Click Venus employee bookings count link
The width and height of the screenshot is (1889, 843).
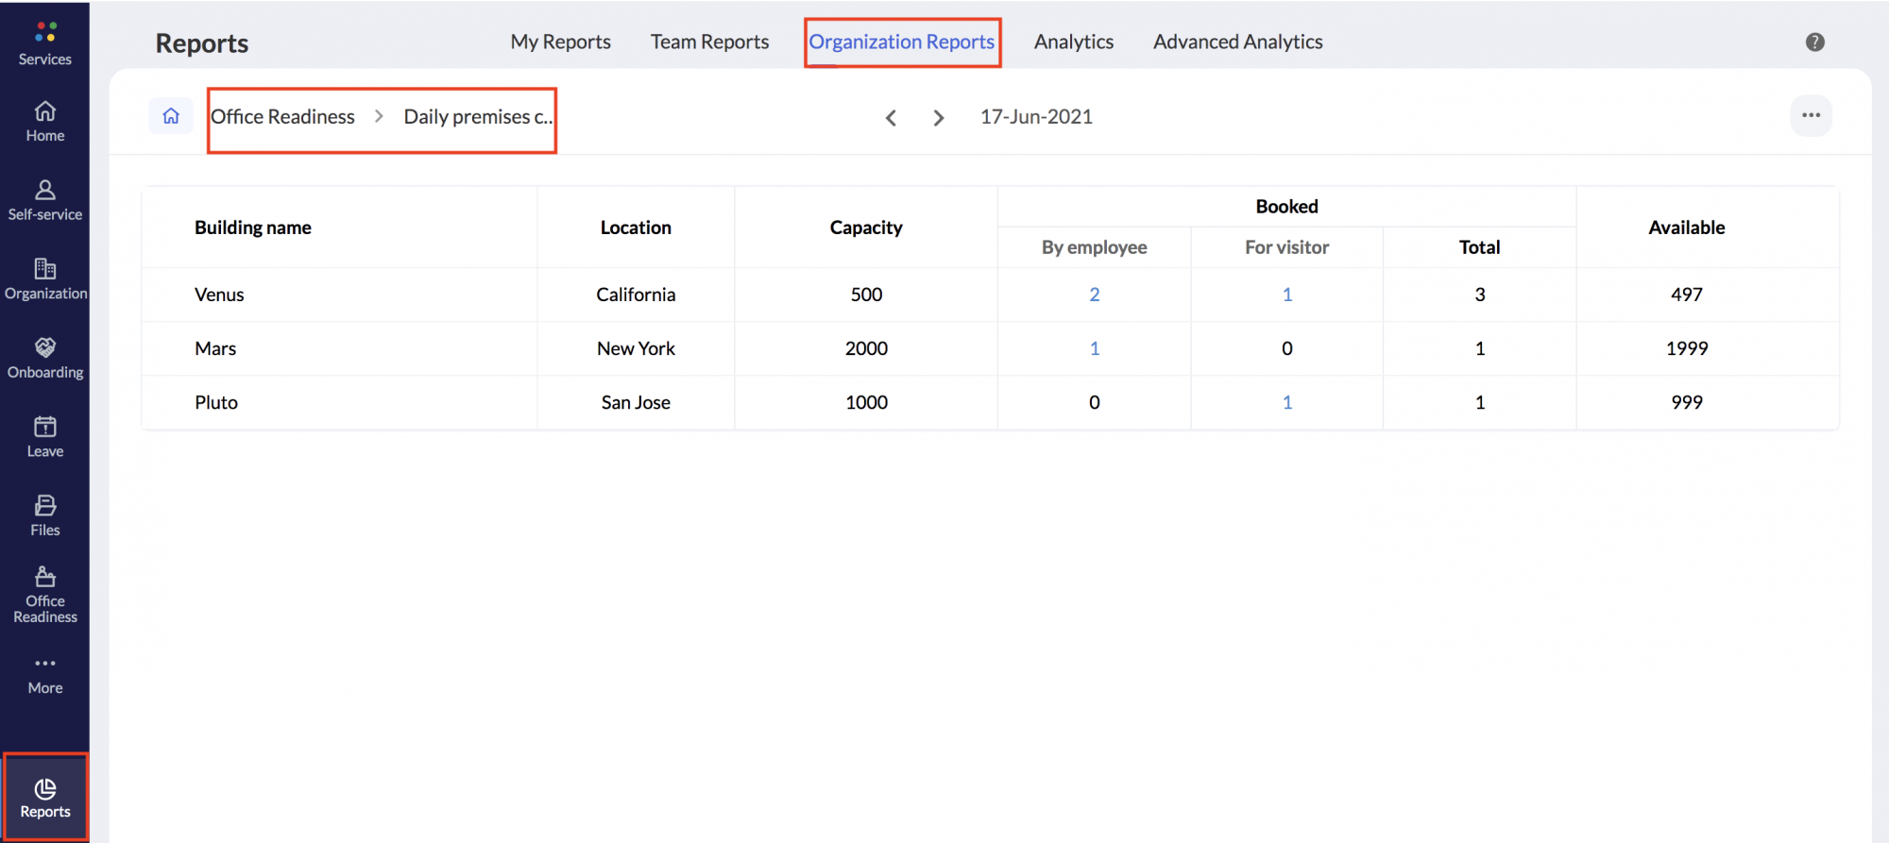1094,295
